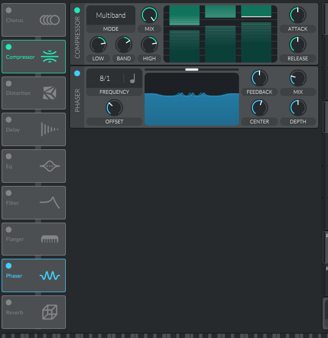Click the Flanger comb icon
328x338 pixels.
point(50,239)
